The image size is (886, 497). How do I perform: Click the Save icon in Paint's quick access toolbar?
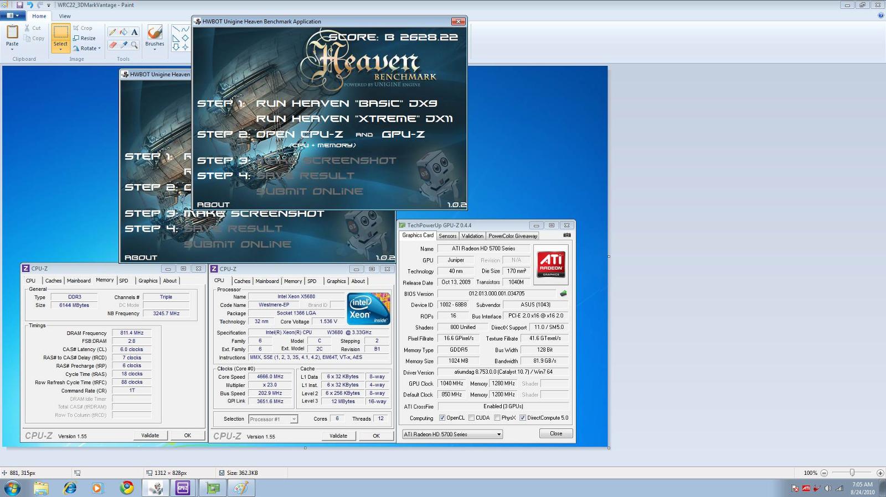click(x=19, y=5)
